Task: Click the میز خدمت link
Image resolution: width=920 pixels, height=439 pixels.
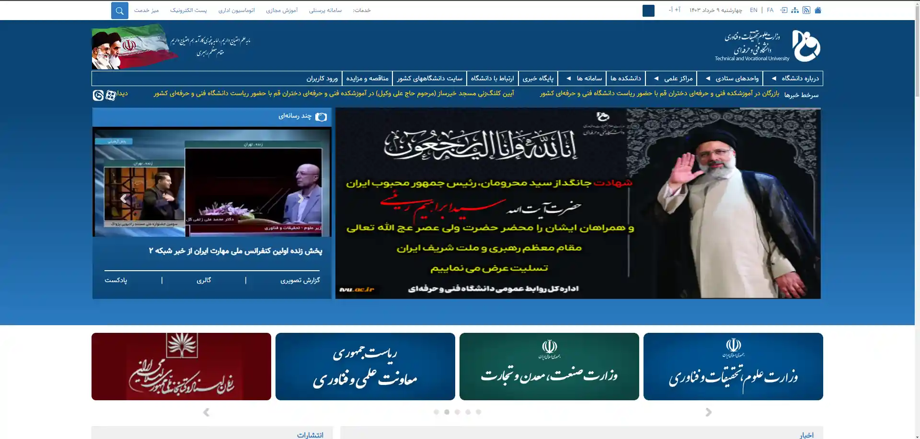Action: [146, 10]
